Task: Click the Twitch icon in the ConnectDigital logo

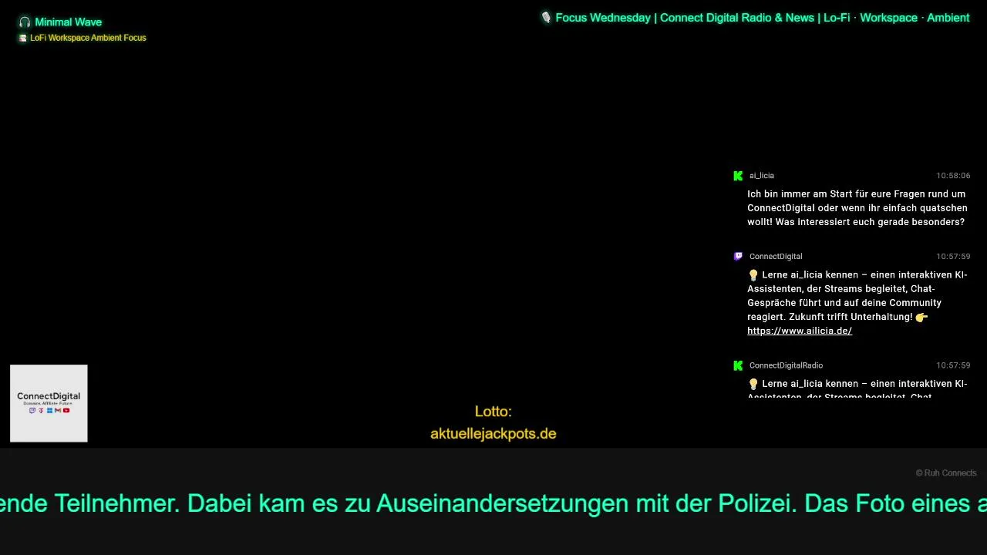Action: click(32, 410)
